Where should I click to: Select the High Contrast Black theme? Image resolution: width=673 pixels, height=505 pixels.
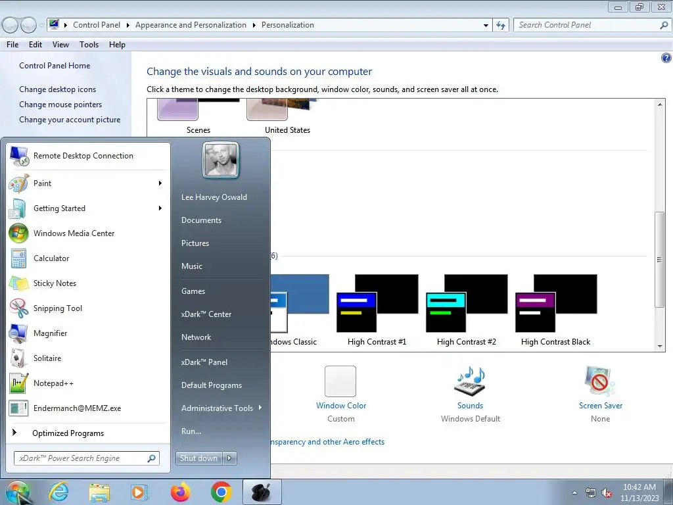coord(555,310)
